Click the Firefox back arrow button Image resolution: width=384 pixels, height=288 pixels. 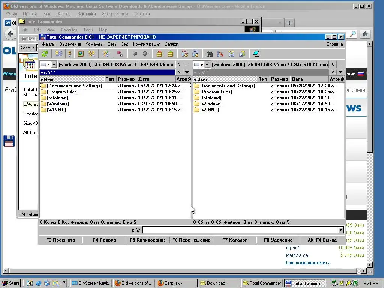click(x=10, y=34)
